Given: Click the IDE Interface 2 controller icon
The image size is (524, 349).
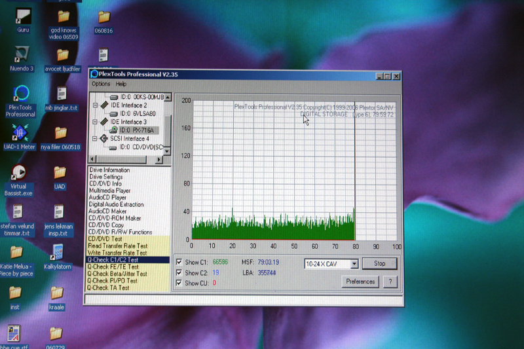Looking at the screenshot, I should tap(105, 105).
